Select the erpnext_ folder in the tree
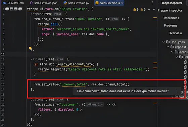 [179, 47]
